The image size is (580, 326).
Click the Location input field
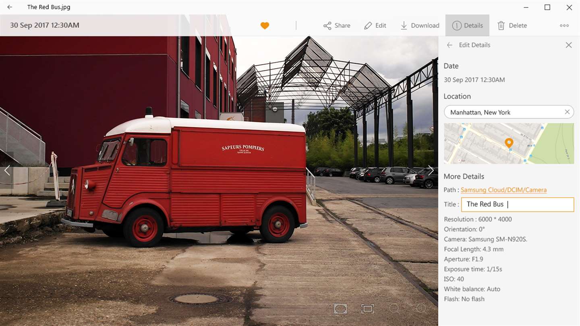[x=509, y=112]
